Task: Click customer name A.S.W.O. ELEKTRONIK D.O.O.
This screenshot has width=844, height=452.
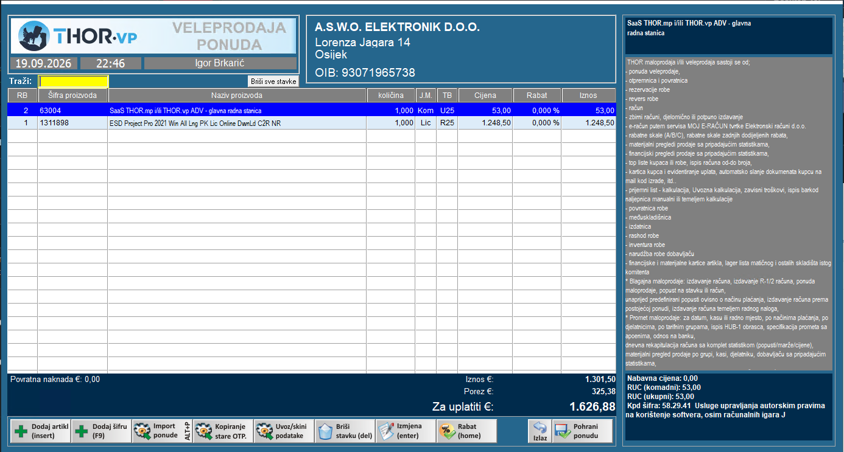Action: coord(397,27)
